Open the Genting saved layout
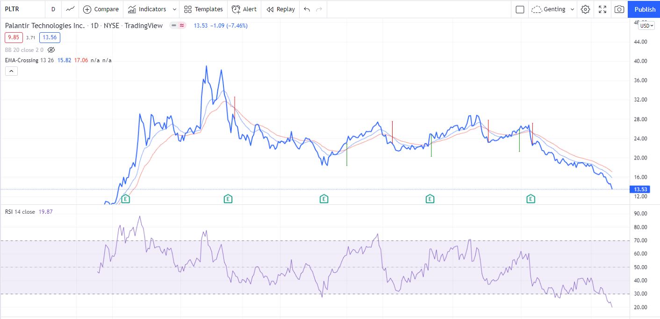The image size is (660, 319). tap(549, 9)
